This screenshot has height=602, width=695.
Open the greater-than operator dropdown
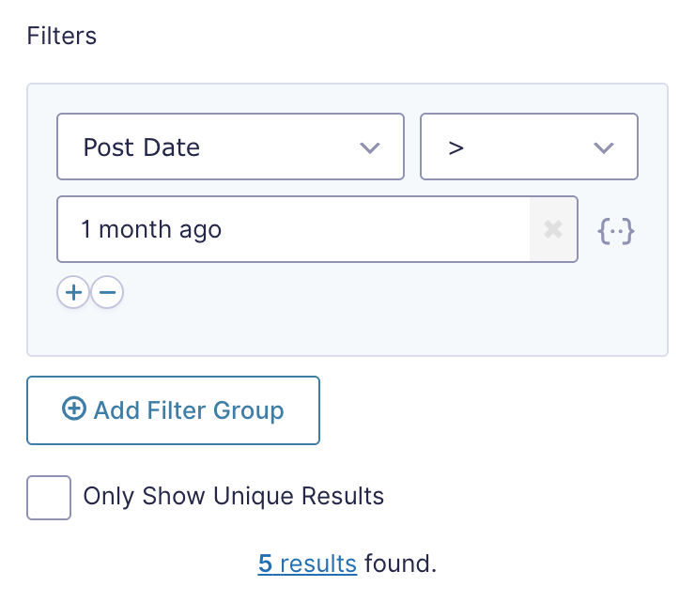point(529,147)
